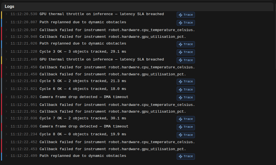
Task: Click the Camera frame drop message at 11:12:22.036
Action: click(84, 126)
